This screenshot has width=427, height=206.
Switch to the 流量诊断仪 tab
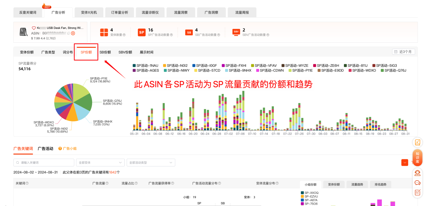click(150, 12)
